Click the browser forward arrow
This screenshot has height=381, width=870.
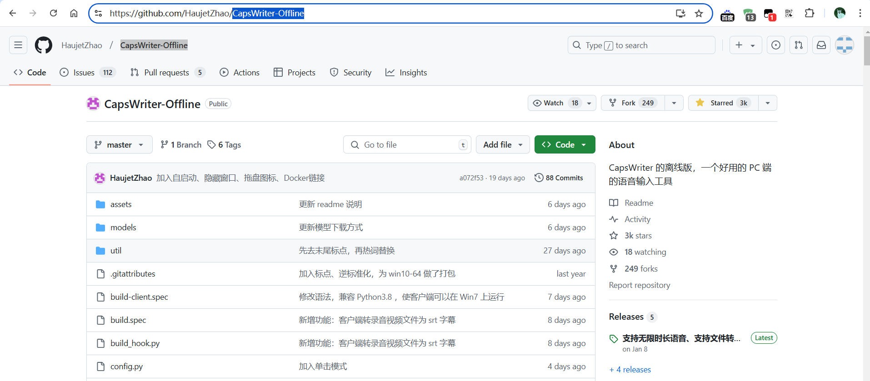coord(33,13)
